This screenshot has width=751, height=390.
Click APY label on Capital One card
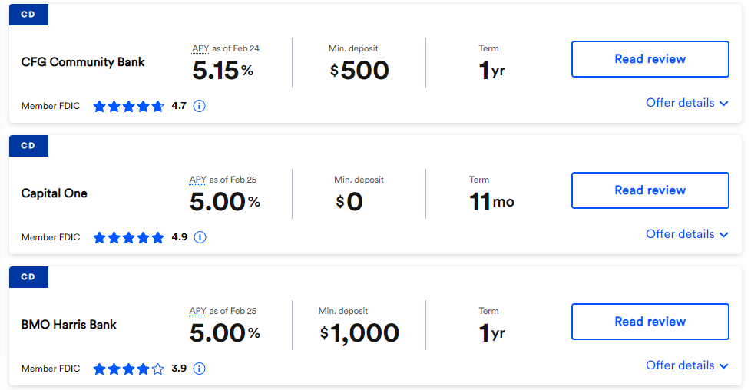coord(197,180)
